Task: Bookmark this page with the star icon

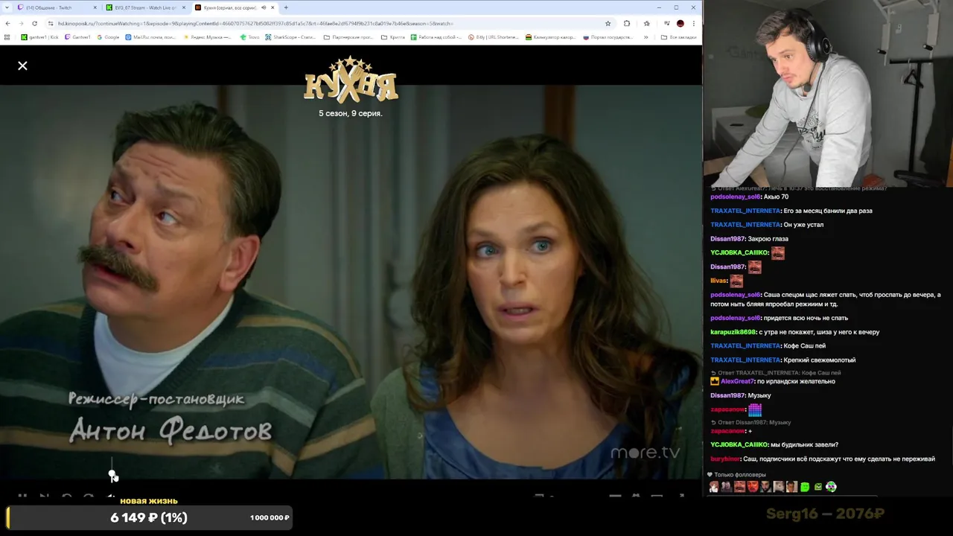Action: pyautogui.click(x=608, y=23)
